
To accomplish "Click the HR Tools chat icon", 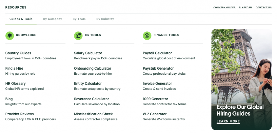I will coord(78,36).
